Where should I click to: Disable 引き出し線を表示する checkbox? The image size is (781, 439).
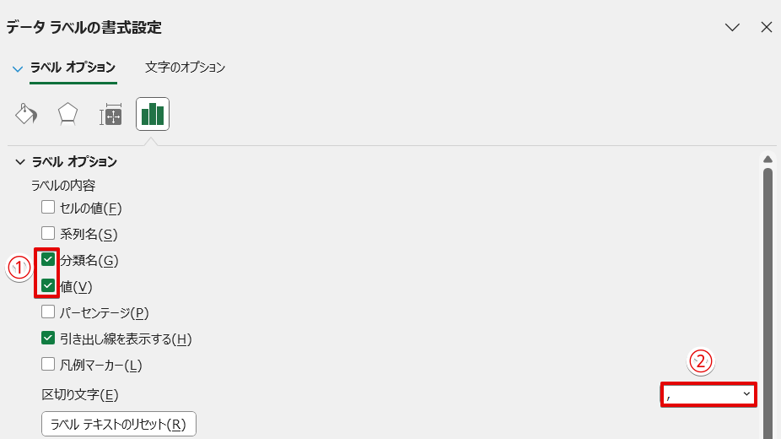[48, 339]
